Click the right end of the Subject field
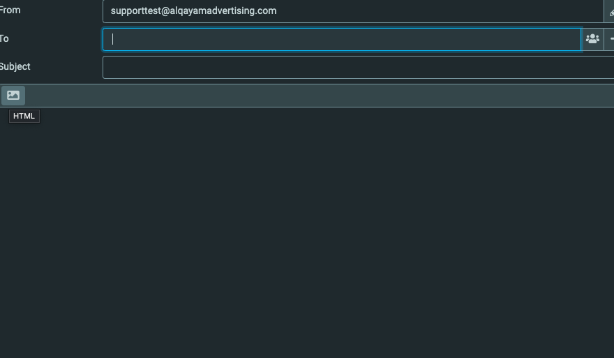The width and height of the screenshot is (614, 358). pyautogui.click(x=600, y=68)
